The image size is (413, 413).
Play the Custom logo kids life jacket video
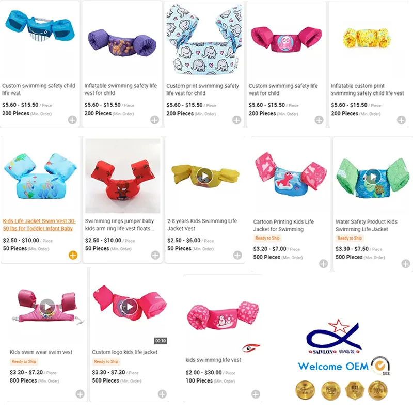pyautogui.click(x=130, y=307)
